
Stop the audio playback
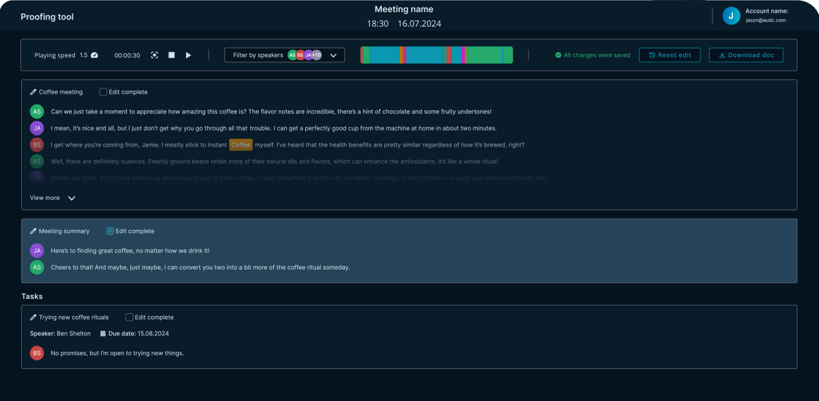(x=171, y=55)
